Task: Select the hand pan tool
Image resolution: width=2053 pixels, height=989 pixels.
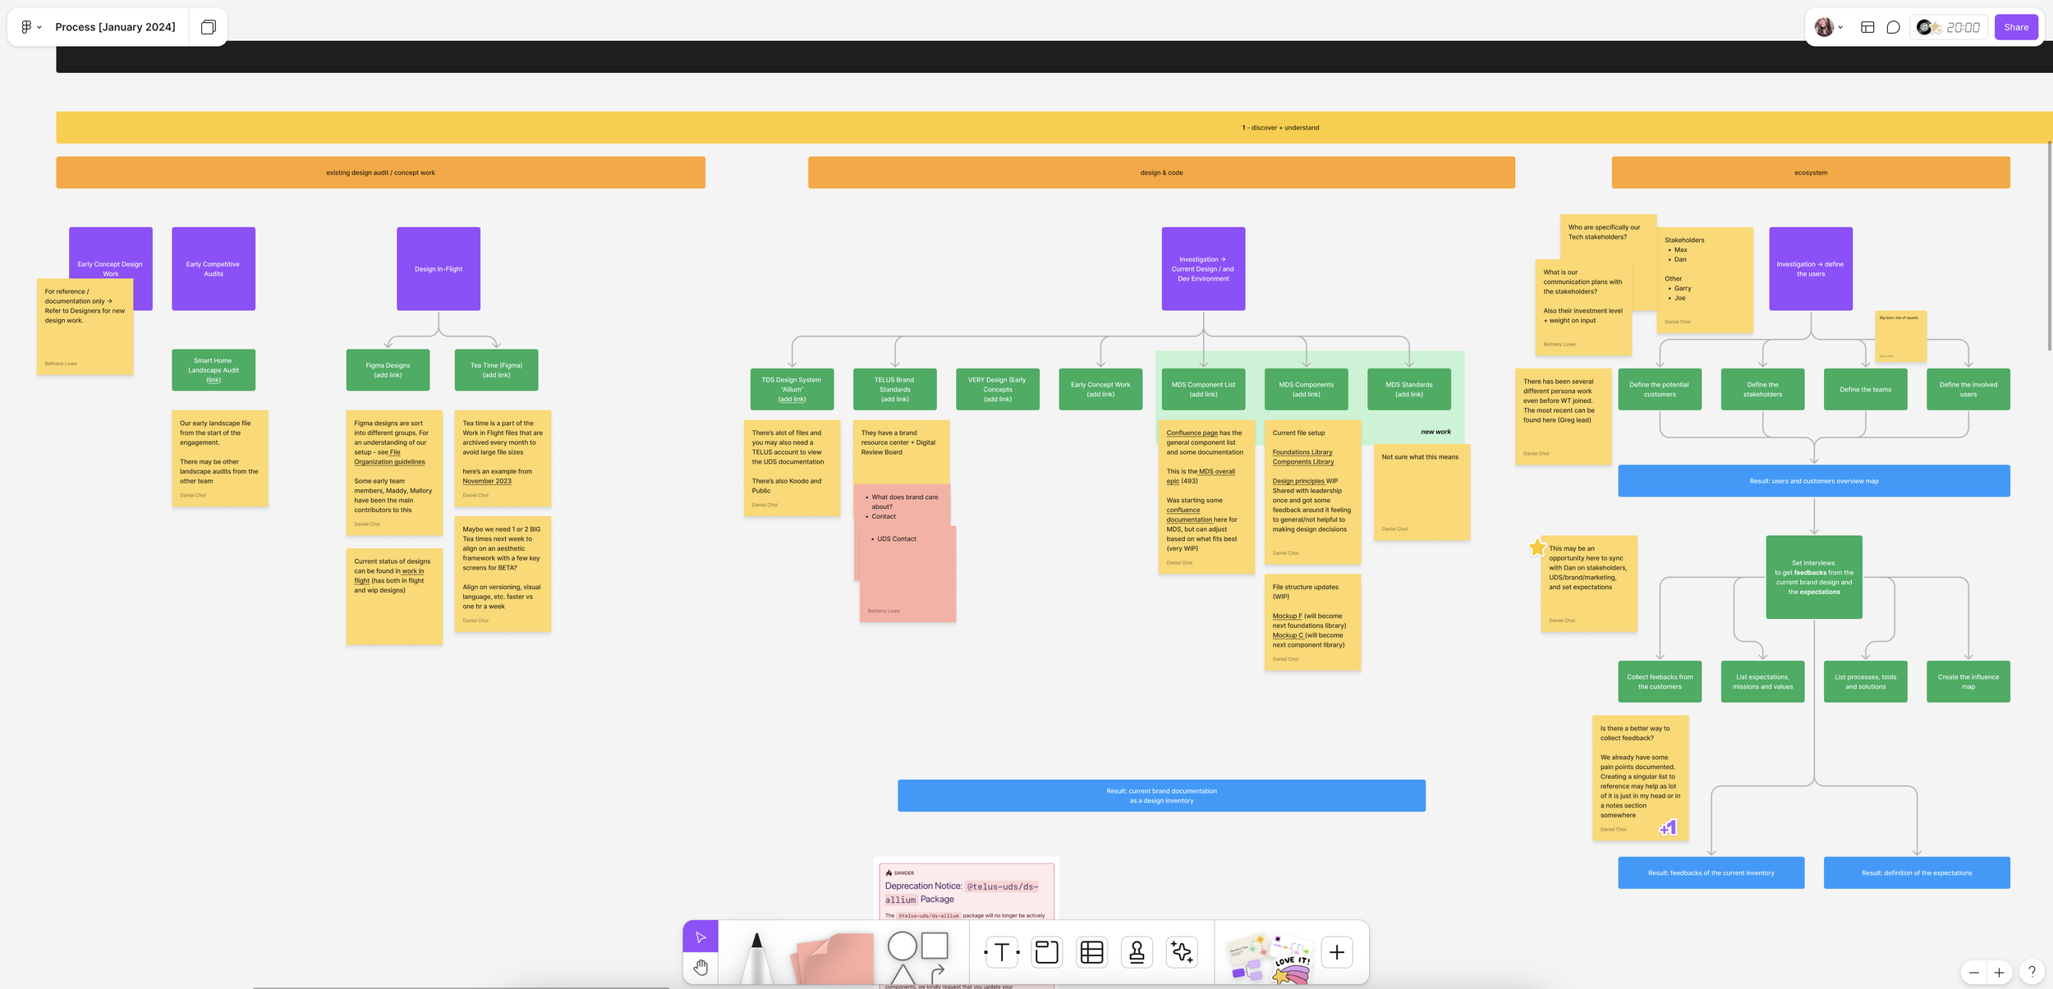Action: (x=700, y=968)
